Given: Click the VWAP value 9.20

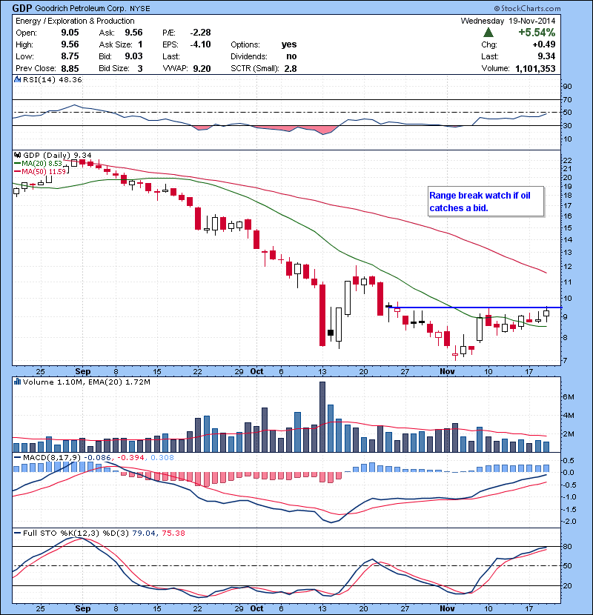Looking at the screenshot, I should tap(202, 69).
